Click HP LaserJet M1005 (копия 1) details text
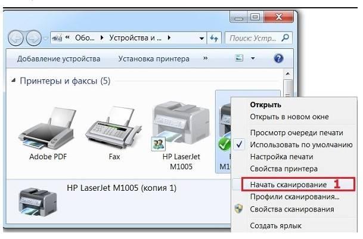The width and height of the screenshot is (363, 239). [x=122, y=188]
